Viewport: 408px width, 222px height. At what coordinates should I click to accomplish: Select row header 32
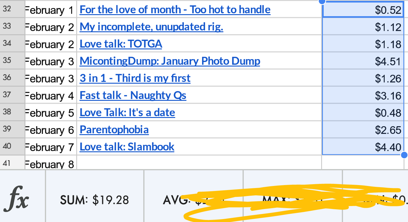(12, 9)
